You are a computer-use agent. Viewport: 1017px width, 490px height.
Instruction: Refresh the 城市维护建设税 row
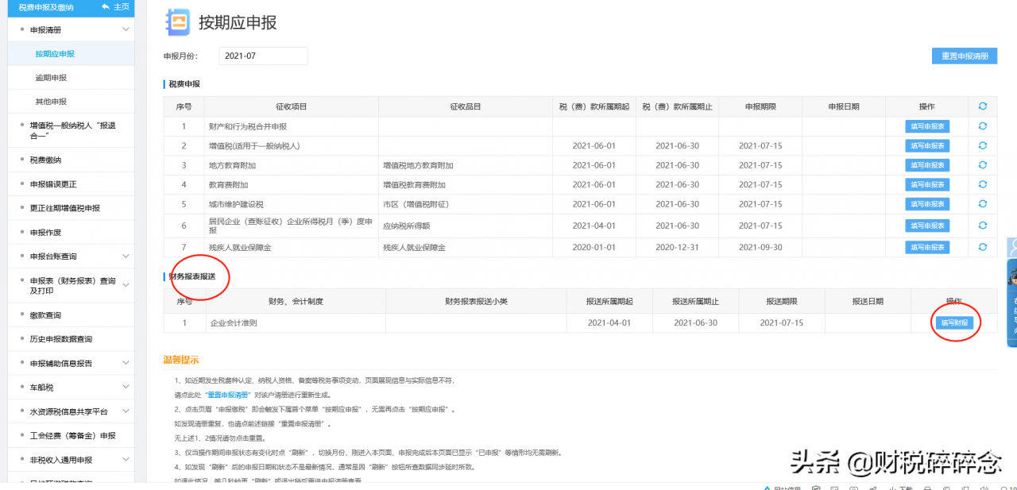click(982, 203)
